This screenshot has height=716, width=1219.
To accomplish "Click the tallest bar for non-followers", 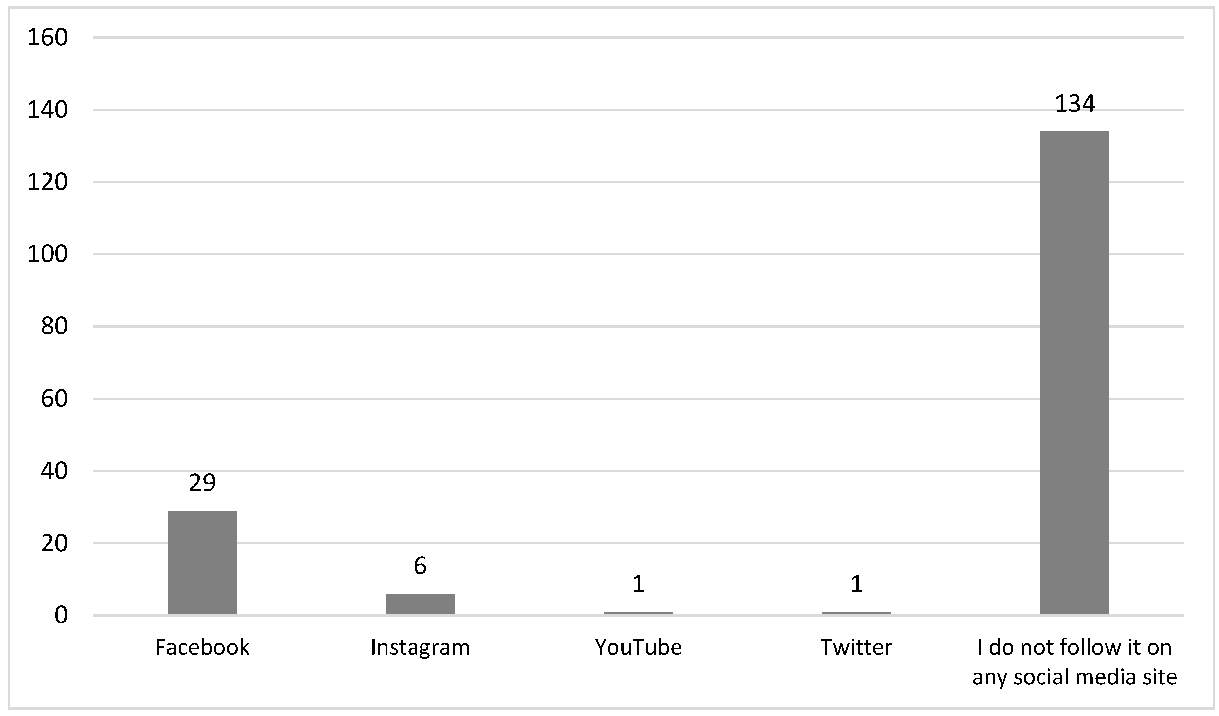I will tap(1074, 372).
